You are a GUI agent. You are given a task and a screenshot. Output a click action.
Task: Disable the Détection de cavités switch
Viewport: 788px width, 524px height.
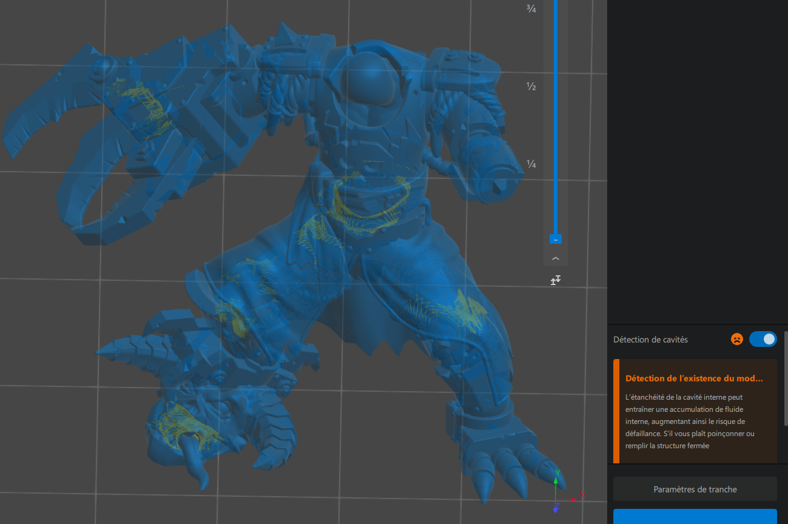point(763,339)
